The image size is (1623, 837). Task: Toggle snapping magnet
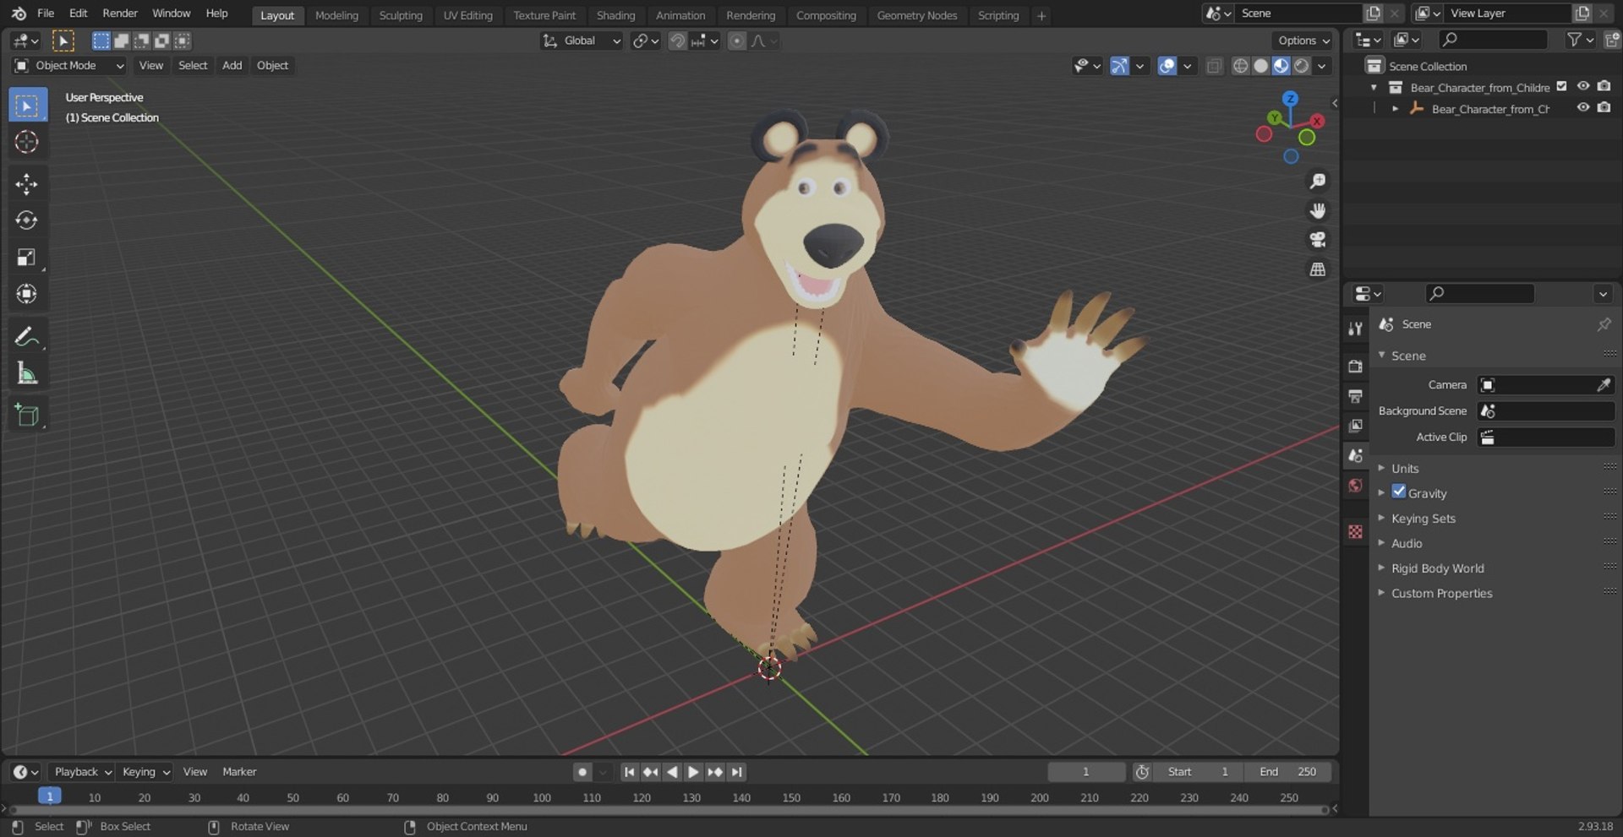[x=677, y=41]
